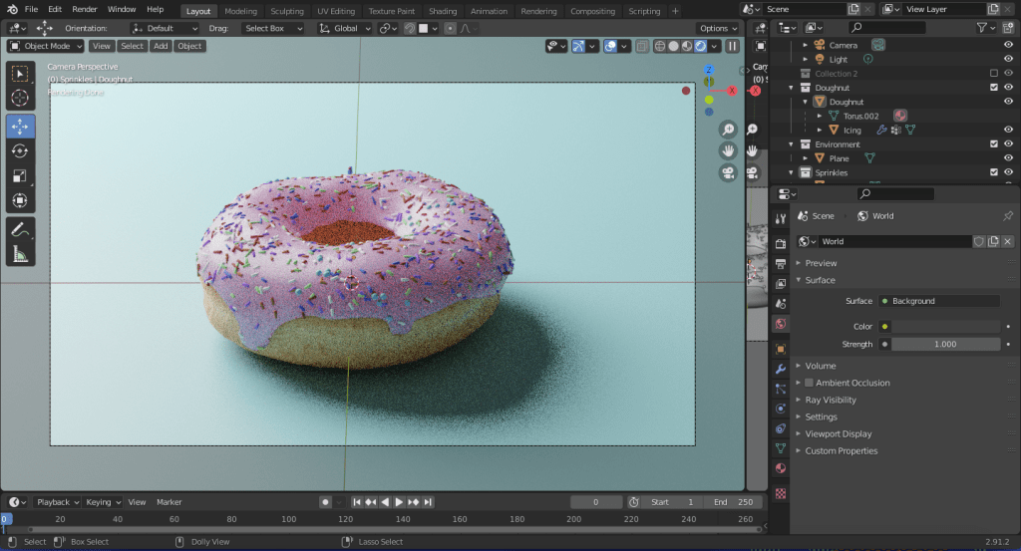Open the Texture properties tab icon

(781, 492)
